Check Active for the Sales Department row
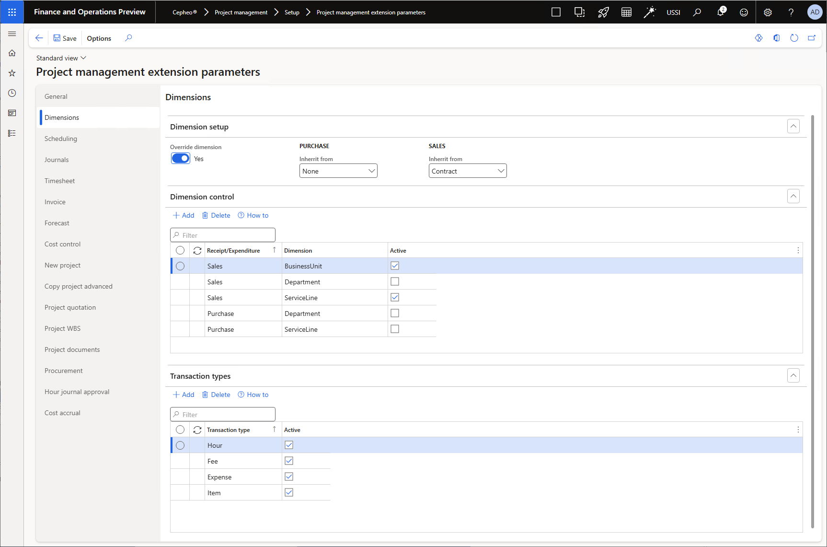The image size is (827, 547). (x=395, y=282)
